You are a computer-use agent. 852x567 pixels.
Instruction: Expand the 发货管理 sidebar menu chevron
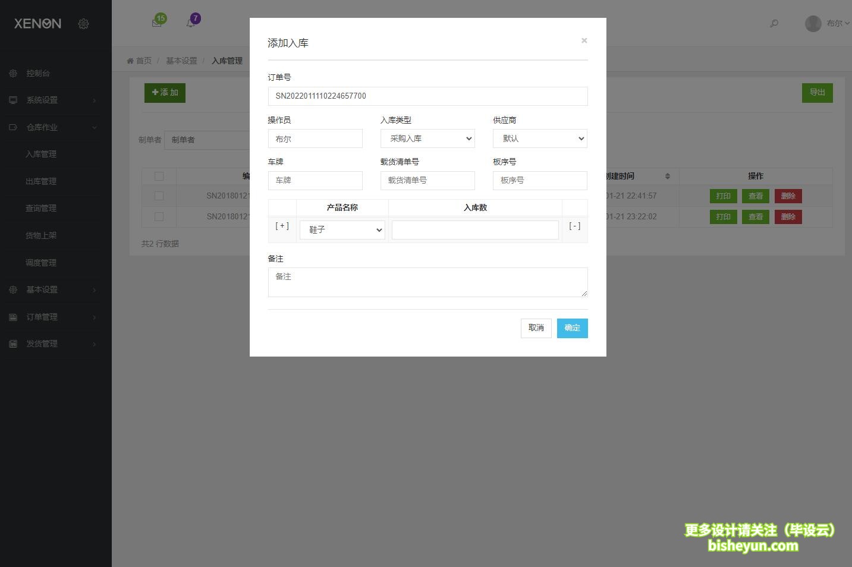coord(94,344)
